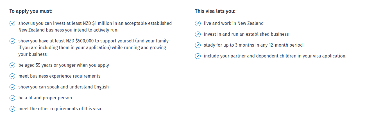Click checkmark icon beside live and work in New Zealand
The height and width of the screenshot is (120, 365).
(x=198, y=23)
